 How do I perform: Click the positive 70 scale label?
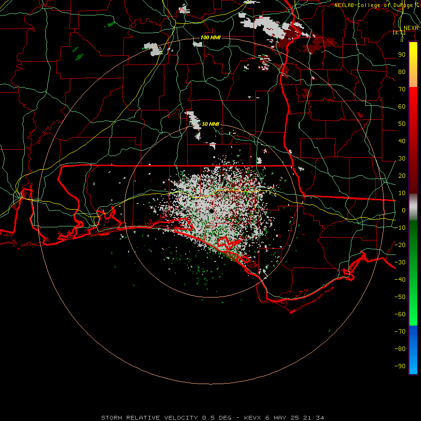(x=402, y=89)
